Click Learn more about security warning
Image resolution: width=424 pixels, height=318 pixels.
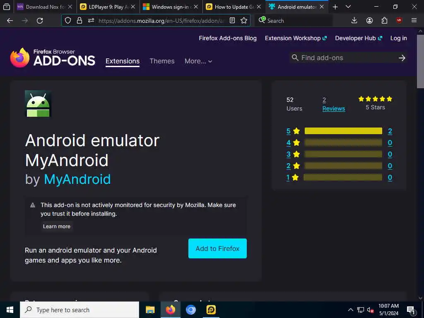click(56, 226)
